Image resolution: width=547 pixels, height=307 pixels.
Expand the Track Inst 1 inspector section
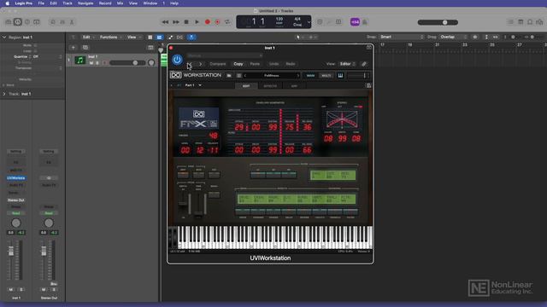click(4, 94)
